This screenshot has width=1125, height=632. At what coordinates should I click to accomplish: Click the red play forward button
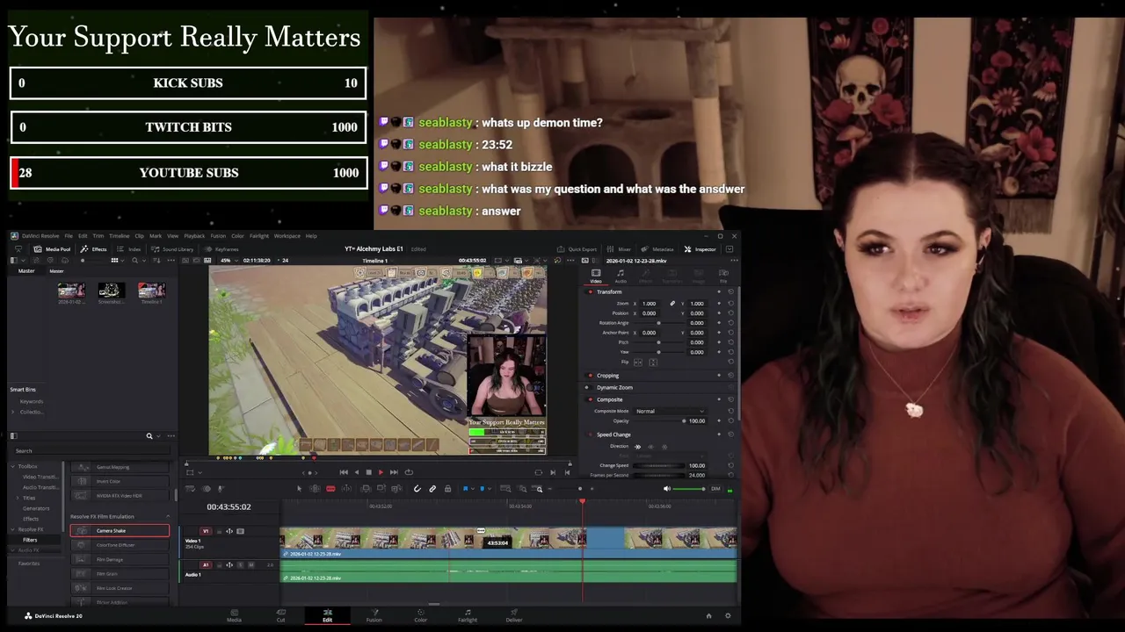(381, 472)
